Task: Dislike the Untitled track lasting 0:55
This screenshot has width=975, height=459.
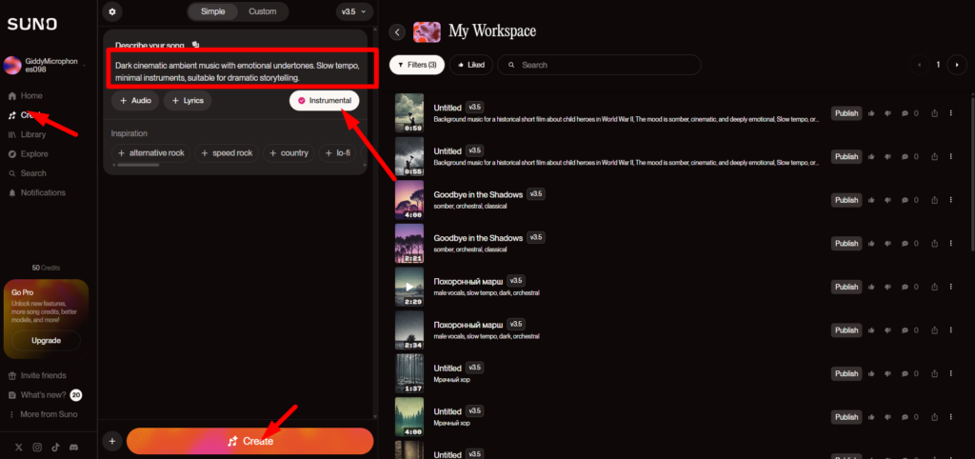Action: tap(888, 157)
